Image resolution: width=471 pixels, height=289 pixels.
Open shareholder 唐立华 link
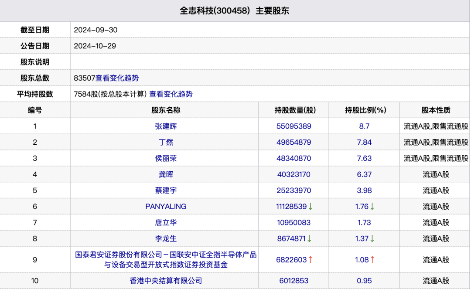166,223
